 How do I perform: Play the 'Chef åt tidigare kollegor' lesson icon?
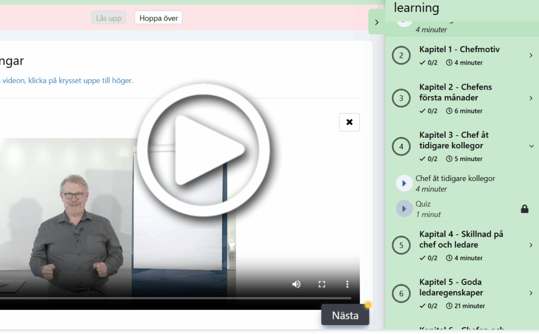click(x=404, y=183)
